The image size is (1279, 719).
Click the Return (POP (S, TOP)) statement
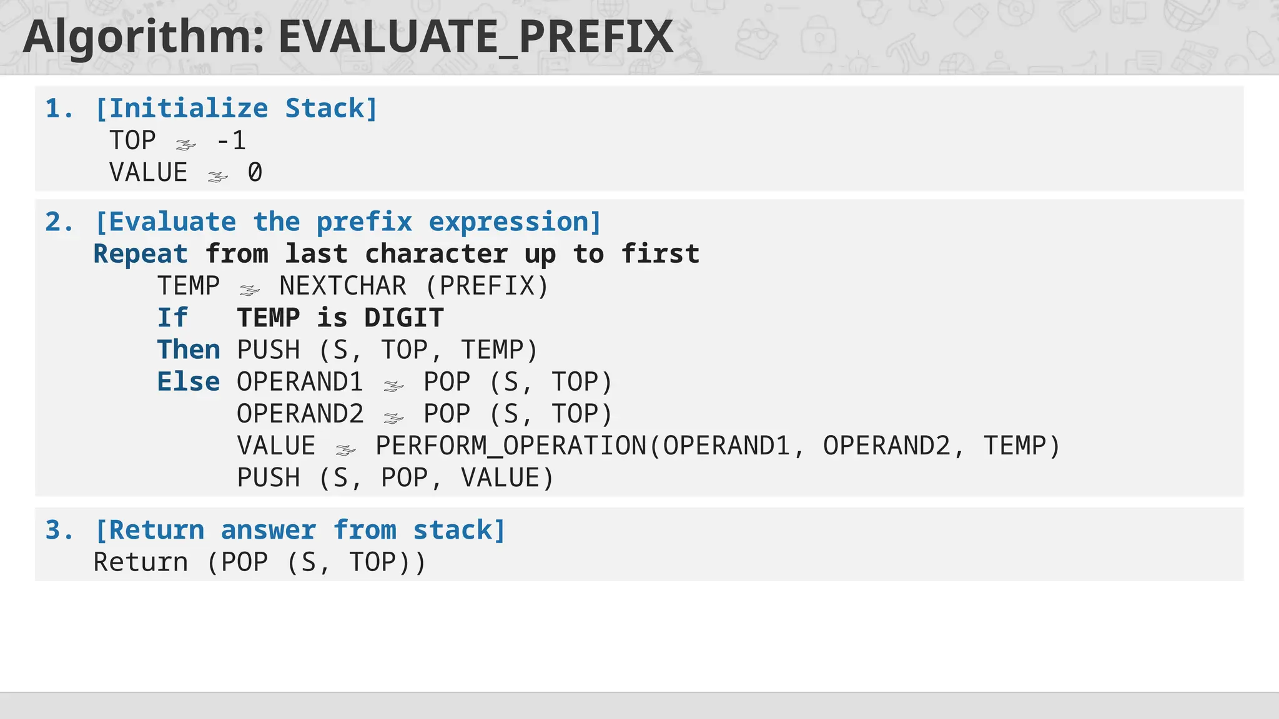click(x=260, y=562)
